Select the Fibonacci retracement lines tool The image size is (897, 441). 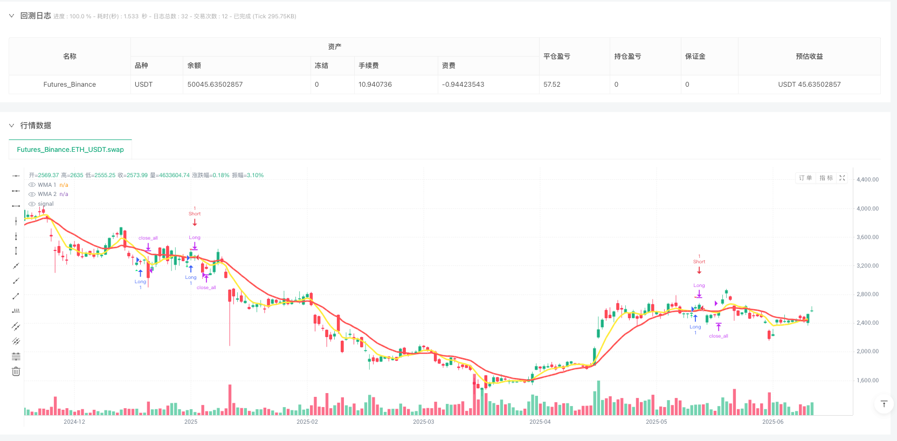16,356
